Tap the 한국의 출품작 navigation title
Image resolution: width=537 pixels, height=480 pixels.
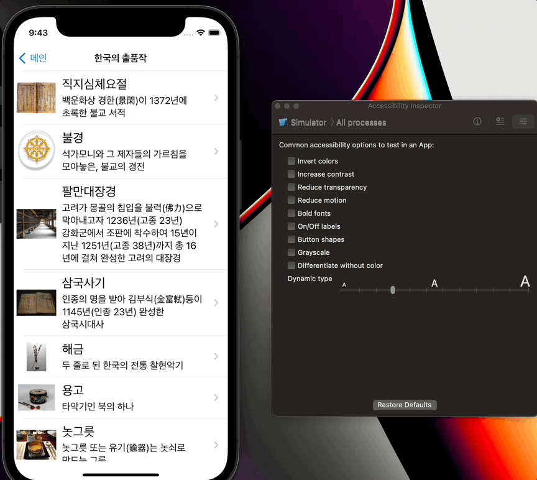(x=120, y=58)
